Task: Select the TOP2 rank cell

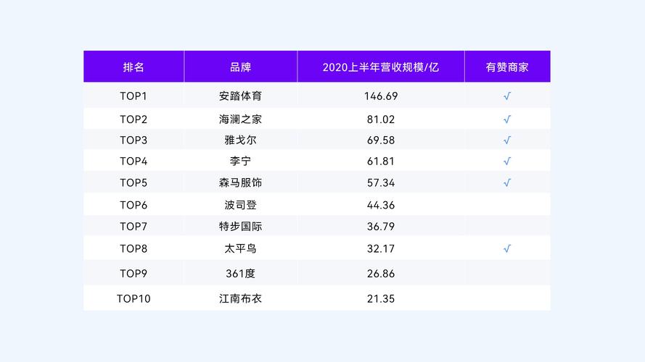Action: 133,119
